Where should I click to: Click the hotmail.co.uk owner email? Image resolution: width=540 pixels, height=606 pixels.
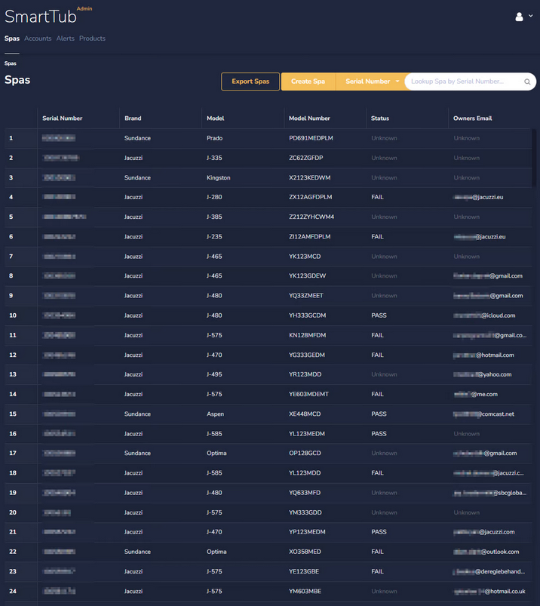(489, 592)
